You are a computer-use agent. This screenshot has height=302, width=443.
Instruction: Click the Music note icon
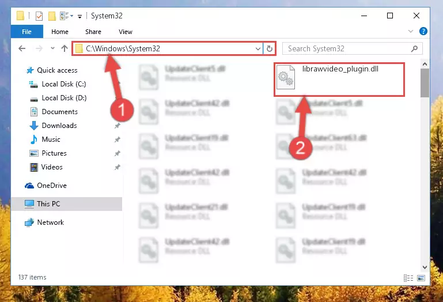click(34, 139)
